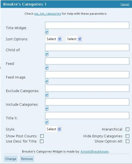Focus the Title Widget text field
This screenshot has width=132, height=164.
(x=87, y=25)
